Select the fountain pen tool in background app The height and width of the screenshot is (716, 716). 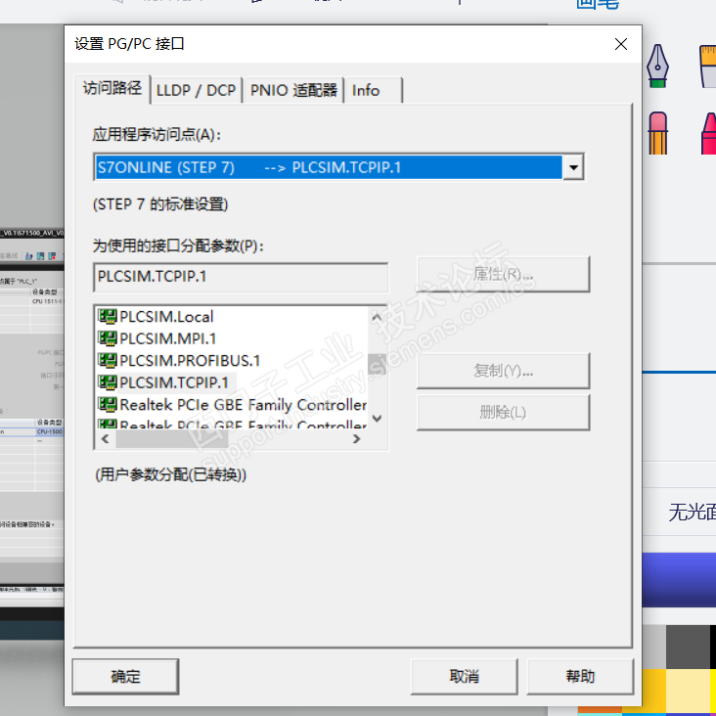click(657, 66)
